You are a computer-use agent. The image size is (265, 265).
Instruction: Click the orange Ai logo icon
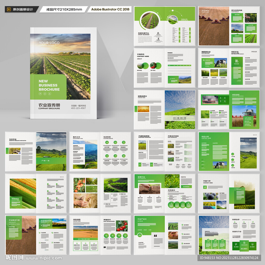[9, 9]
